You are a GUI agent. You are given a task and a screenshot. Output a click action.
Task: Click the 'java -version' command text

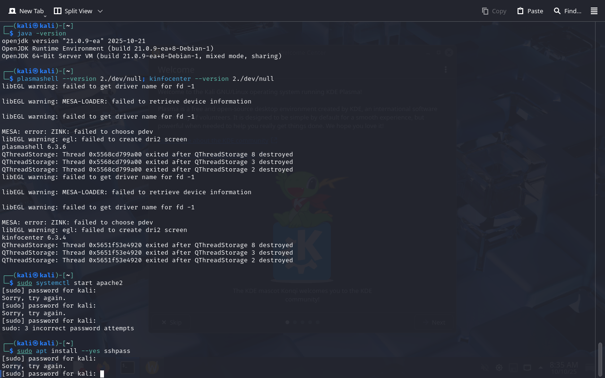42,34
